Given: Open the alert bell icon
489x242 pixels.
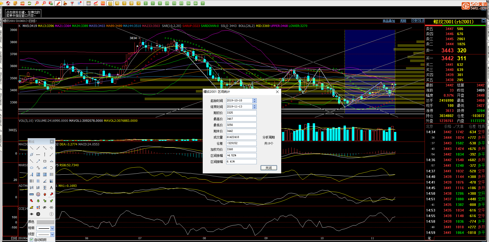Looking at the screenshot, I should point(65,3).
